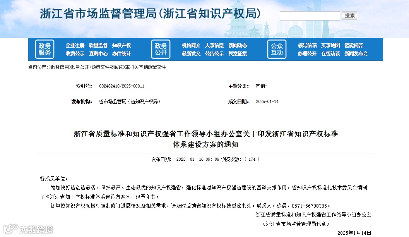
Task: Open the 质量监督 menu link
Action: 98,45
